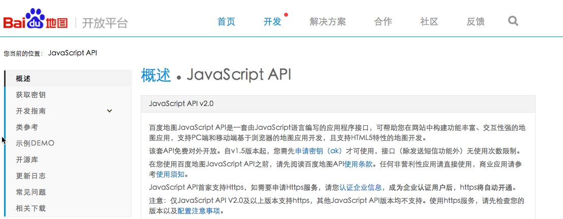Screen dimensions: 563x219
Task: Follow the 认证企业信息 link
Action: (x=360, y=188)
